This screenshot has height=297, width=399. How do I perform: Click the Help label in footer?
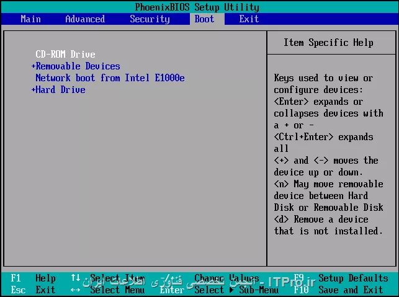click(x=45, y=278)
